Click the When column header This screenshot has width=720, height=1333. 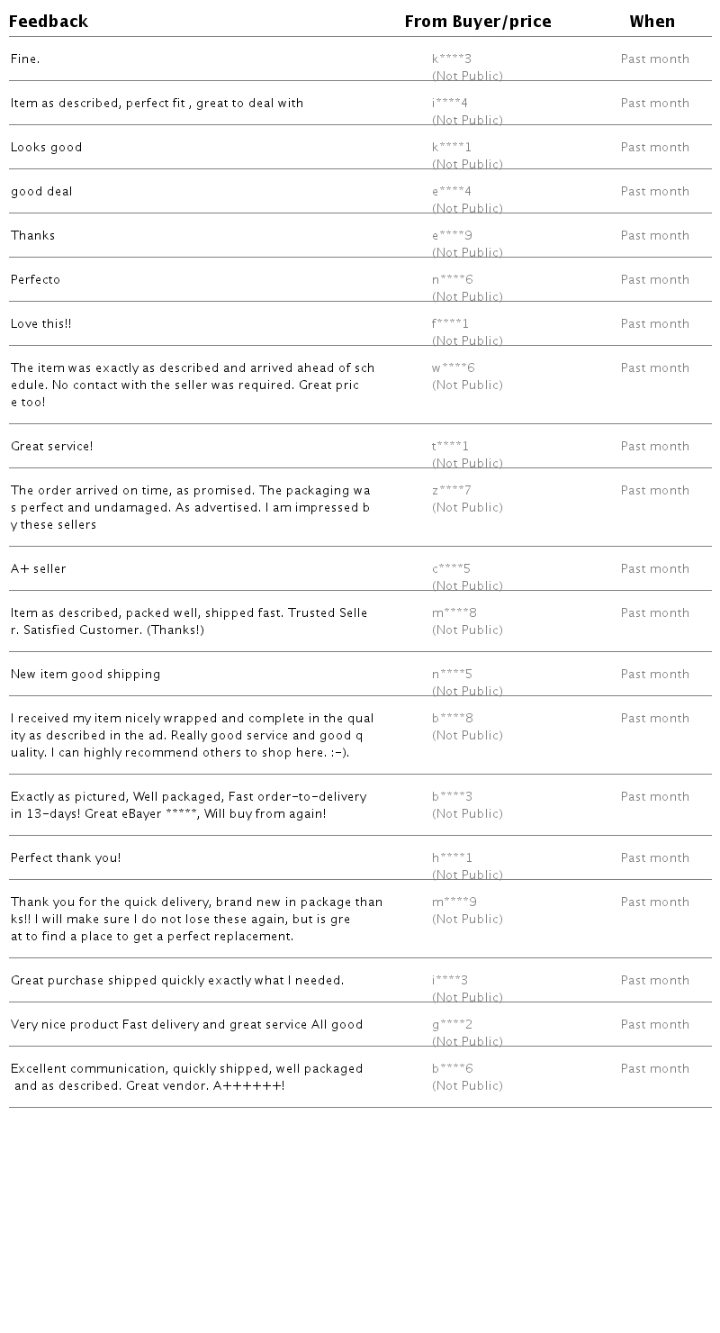pos(652,22)
